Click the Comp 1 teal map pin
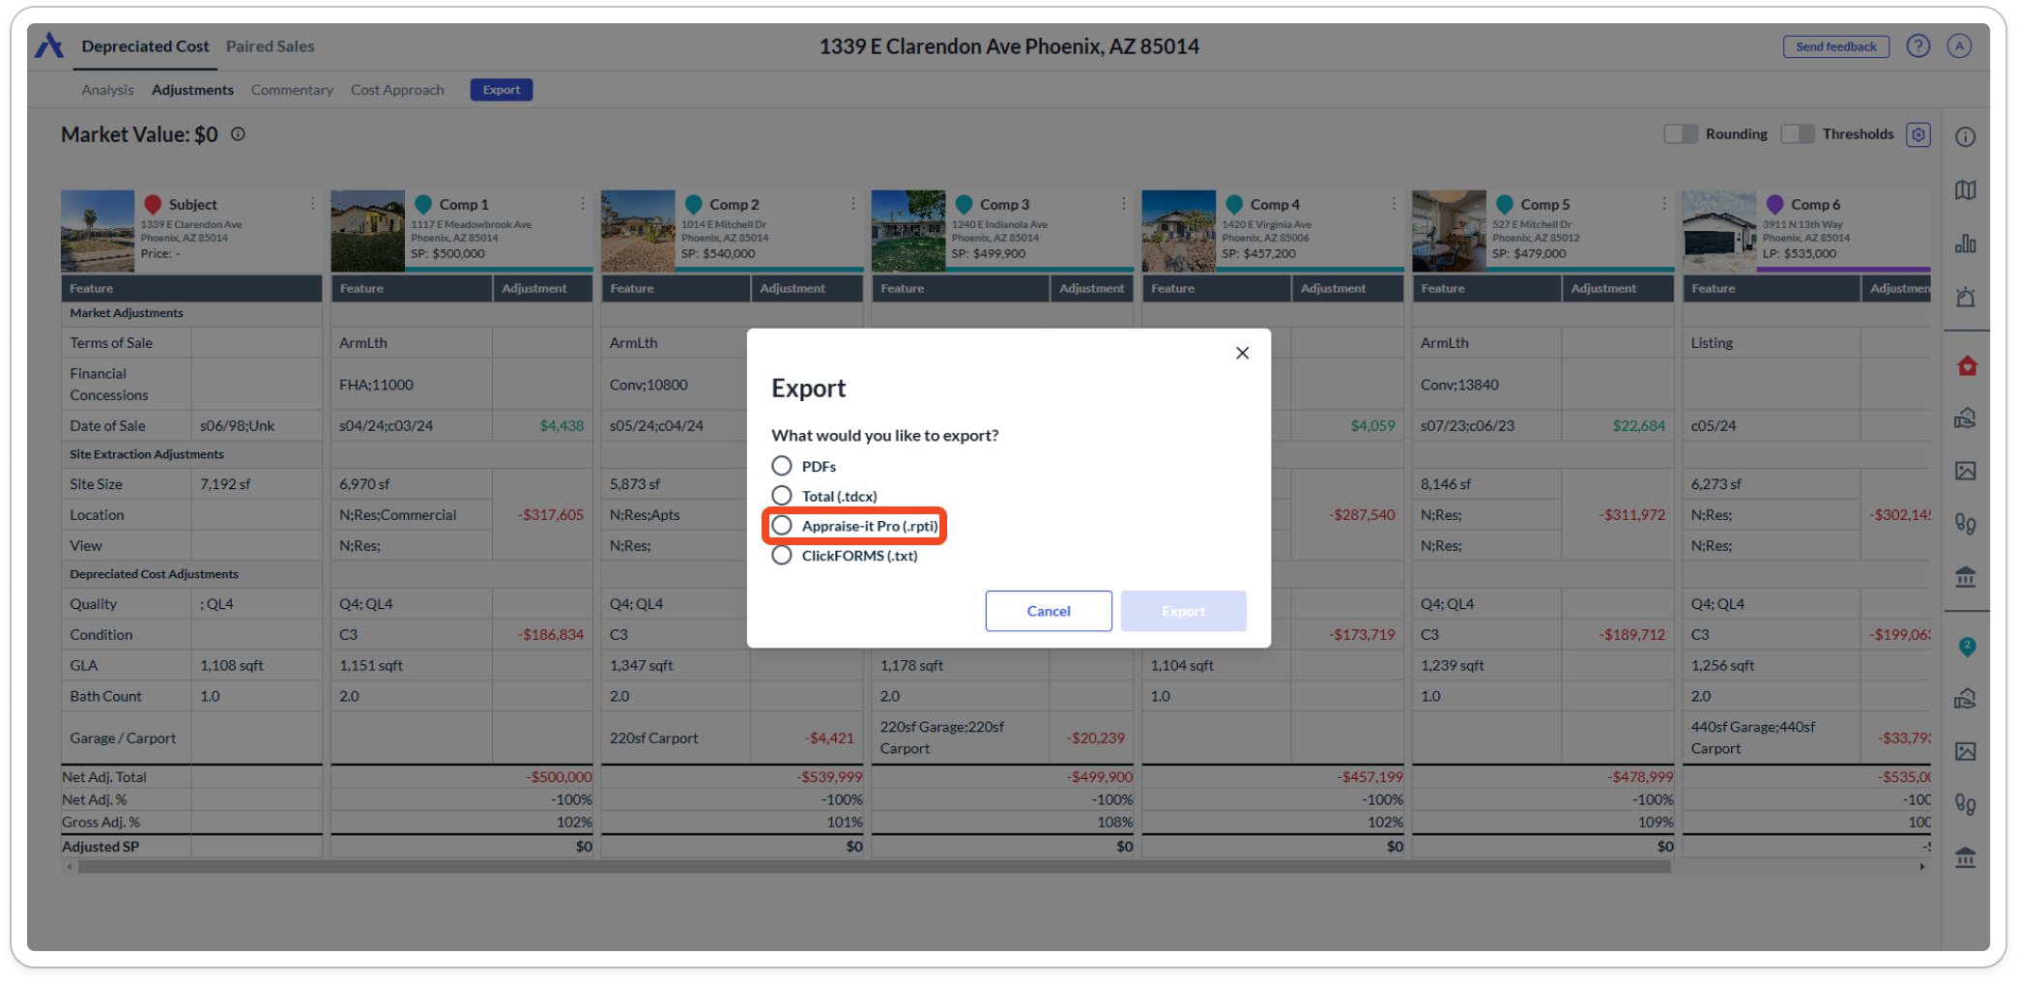The image size is (2018, 982). tap(422, 204)
